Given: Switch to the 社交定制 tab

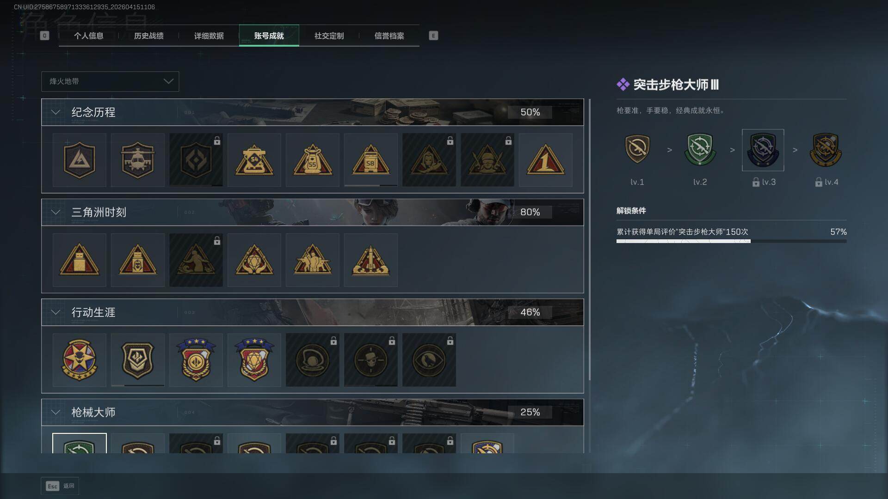Looking at the screenshot, I should (x=329, y=36).
